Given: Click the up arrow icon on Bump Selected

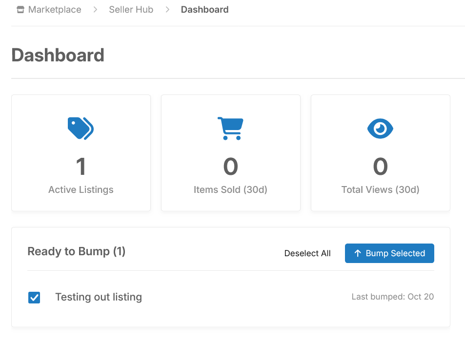Looking at the screenshot, I should 358,253.
